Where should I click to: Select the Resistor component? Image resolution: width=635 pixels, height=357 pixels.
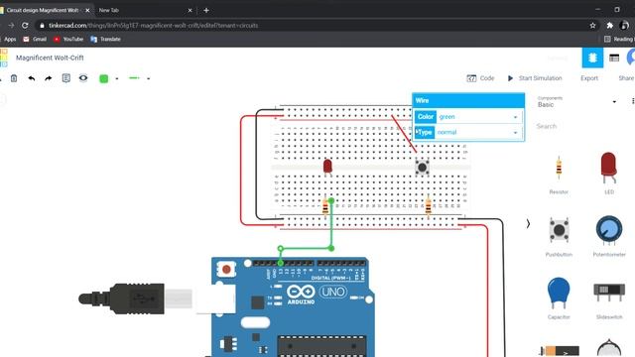559,175
